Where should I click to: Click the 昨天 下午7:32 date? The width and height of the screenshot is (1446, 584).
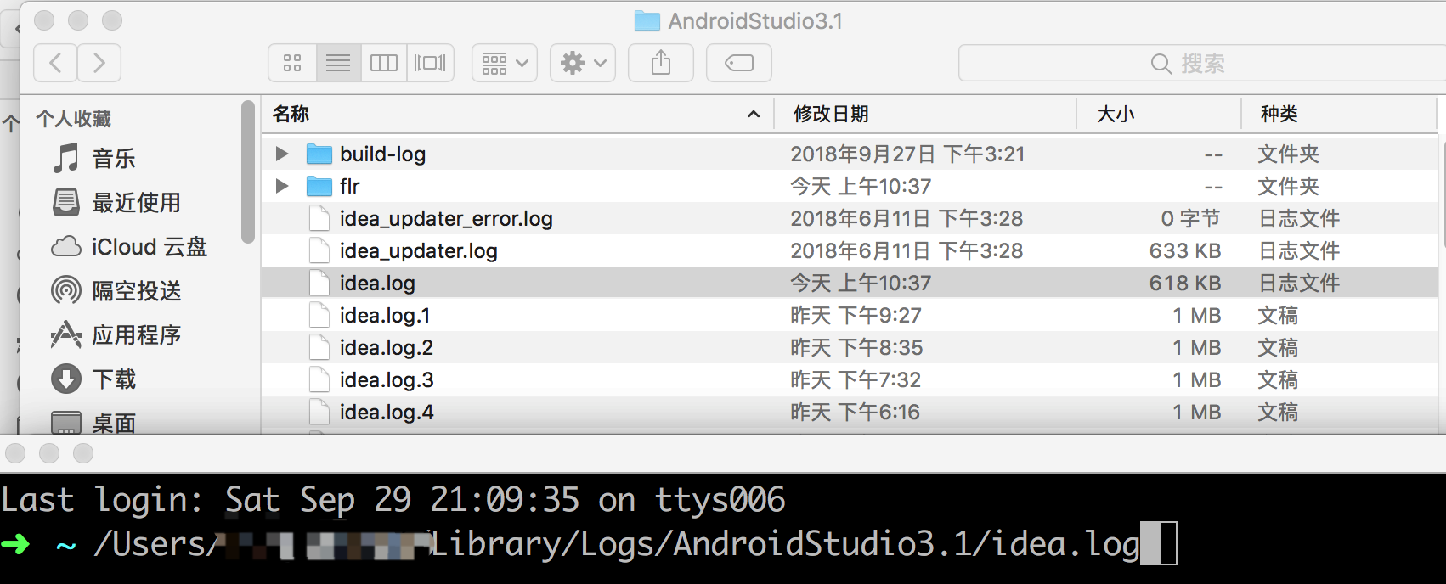(x=856, y=379)
